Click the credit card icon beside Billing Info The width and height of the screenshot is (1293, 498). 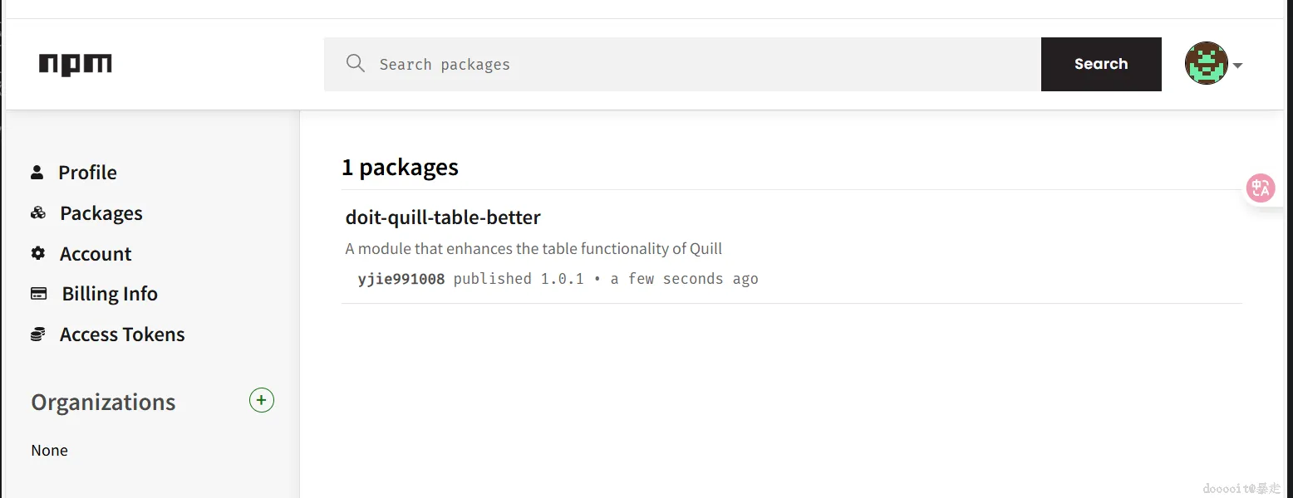[38, 293]
